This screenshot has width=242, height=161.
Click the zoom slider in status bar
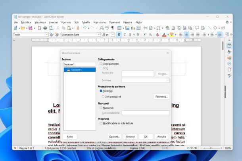point(211,148)
